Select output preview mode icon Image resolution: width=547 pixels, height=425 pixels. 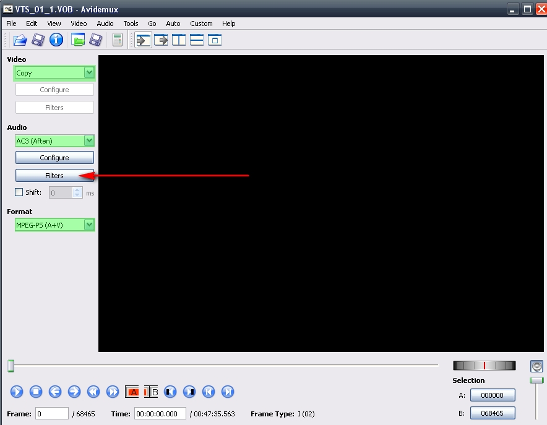pos(161,40)
